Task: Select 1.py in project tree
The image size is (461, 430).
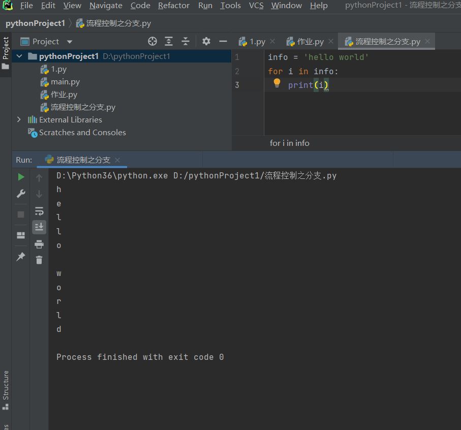Action: 53,69
